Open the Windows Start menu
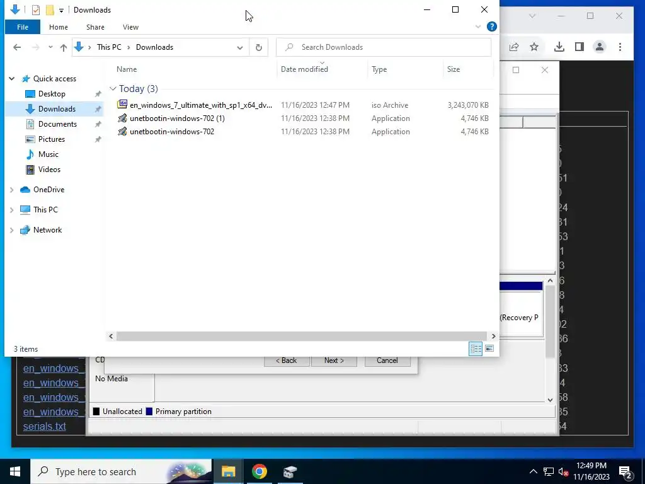 [15, 471]
